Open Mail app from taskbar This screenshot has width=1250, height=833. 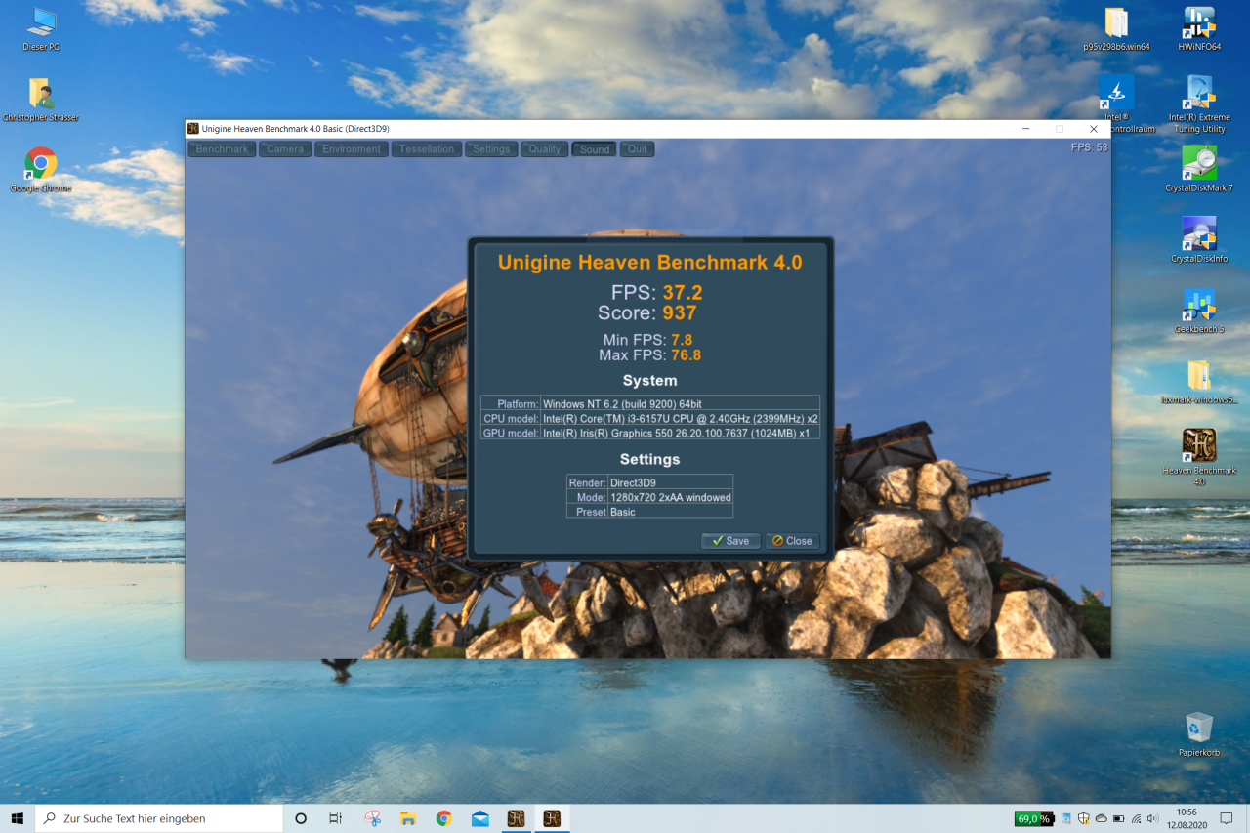click(x=480, y=818)
